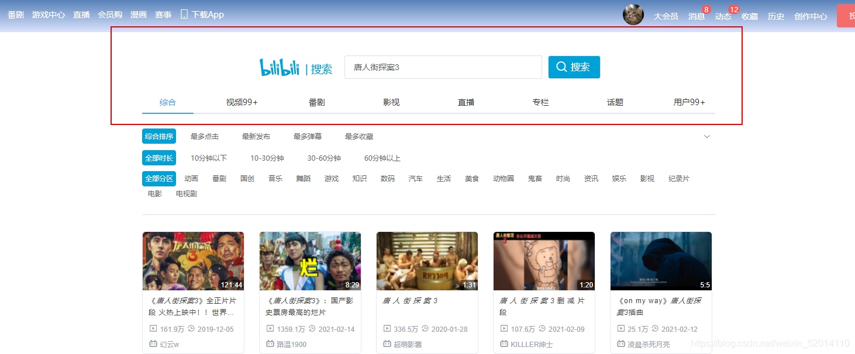Switch to 视频99+ tab
The height and width of the screenshot is (354, 855).
pos(242,102)
